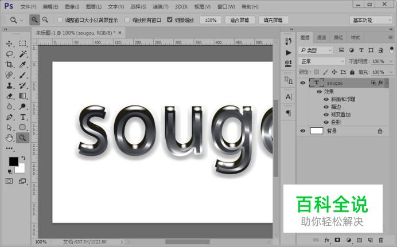Select the History Brush tool
397x247 pixels.
click(x=22, y=85)
